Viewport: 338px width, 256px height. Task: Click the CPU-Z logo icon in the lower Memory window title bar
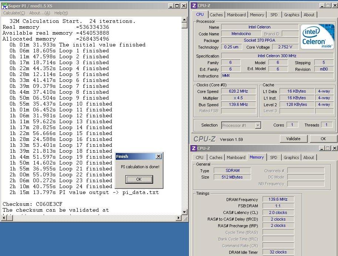[194, 148]
